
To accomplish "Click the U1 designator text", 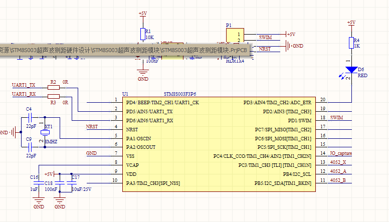I will pyautogui.click(x=125, y=94).
